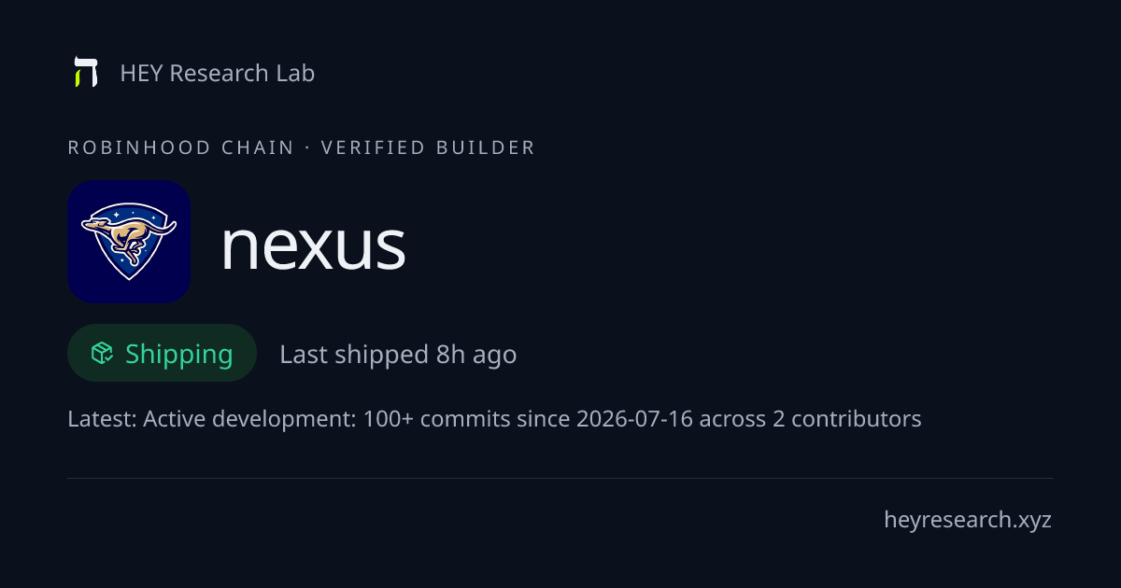Click the 2 contributors text
Image resolution: width=1121 pixels, height=588 pixels.
click(847, 419)
